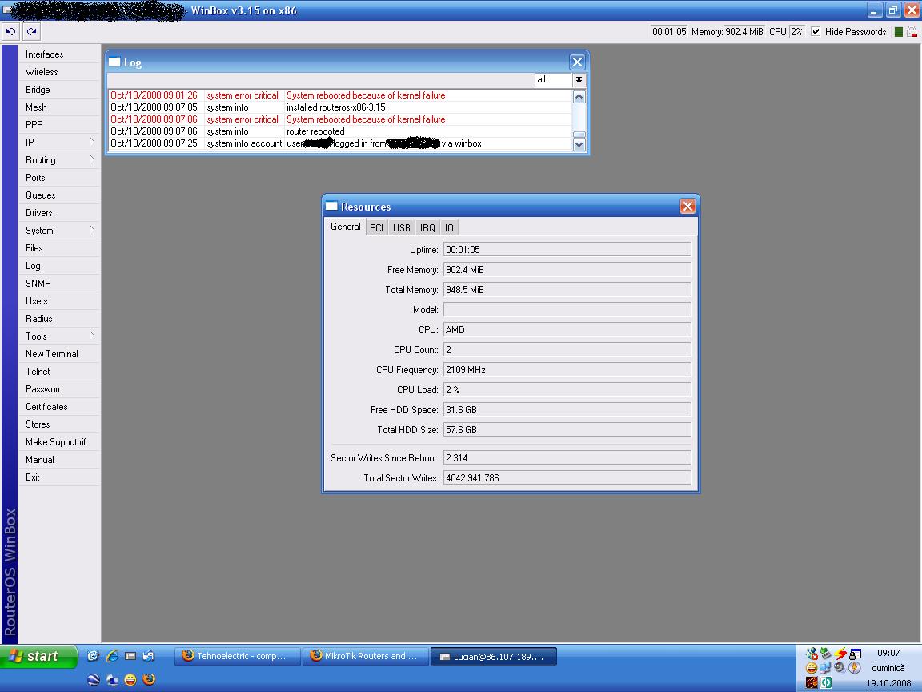Click Log scrollbar down arrow
Image resolution: width=922 pixels, height=692 pixels.
(x=579, y=144)
